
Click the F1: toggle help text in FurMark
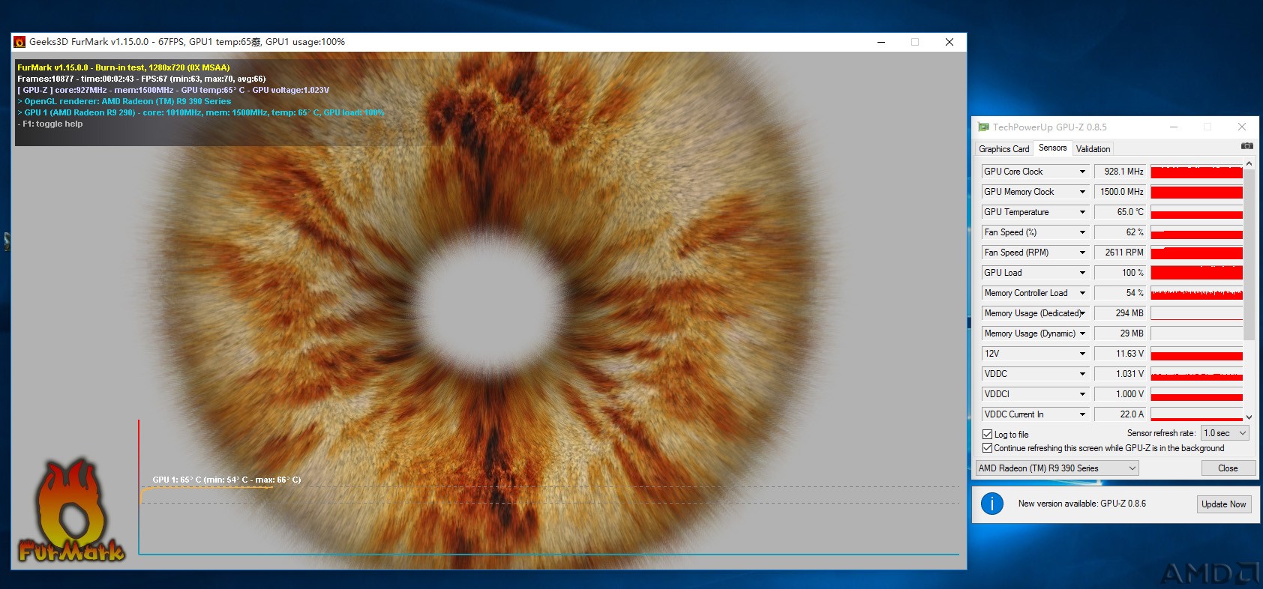pos(50,124)
